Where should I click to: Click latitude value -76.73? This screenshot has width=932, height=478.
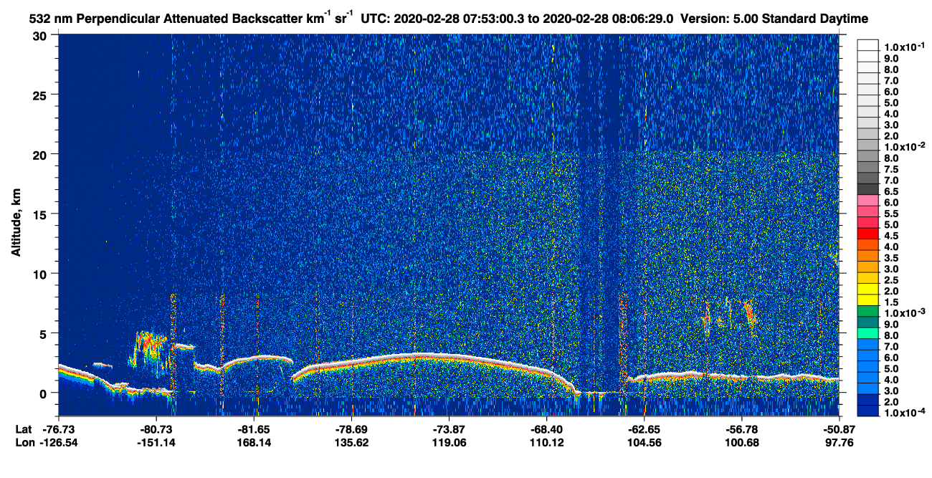tap(57, 429)
